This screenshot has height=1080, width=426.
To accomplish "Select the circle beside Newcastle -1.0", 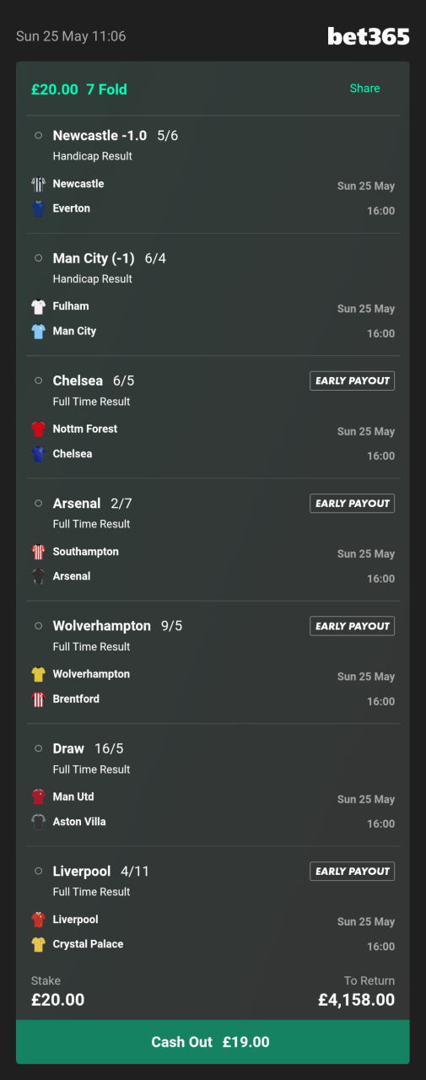I will tap(38, 136).
